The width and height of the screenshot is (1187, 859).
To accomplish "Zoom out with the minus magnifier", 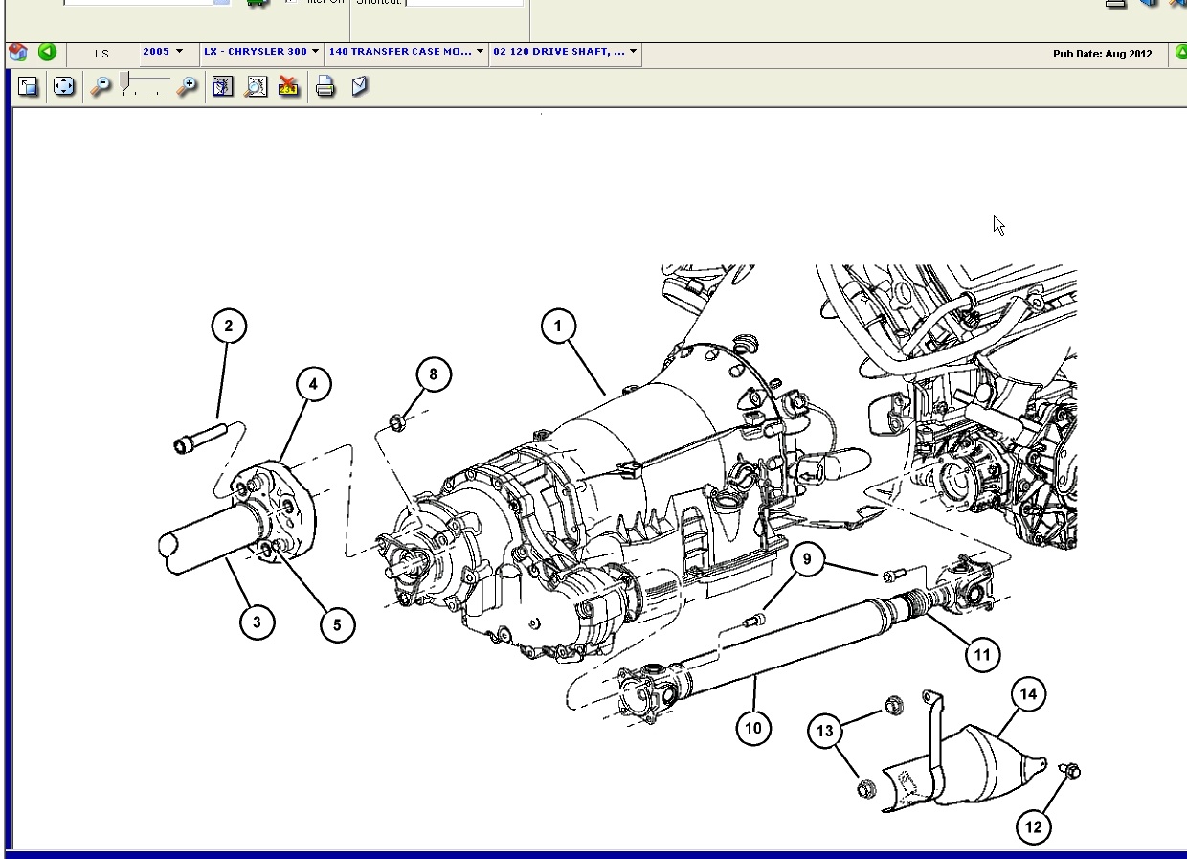I will coord(101,86).
